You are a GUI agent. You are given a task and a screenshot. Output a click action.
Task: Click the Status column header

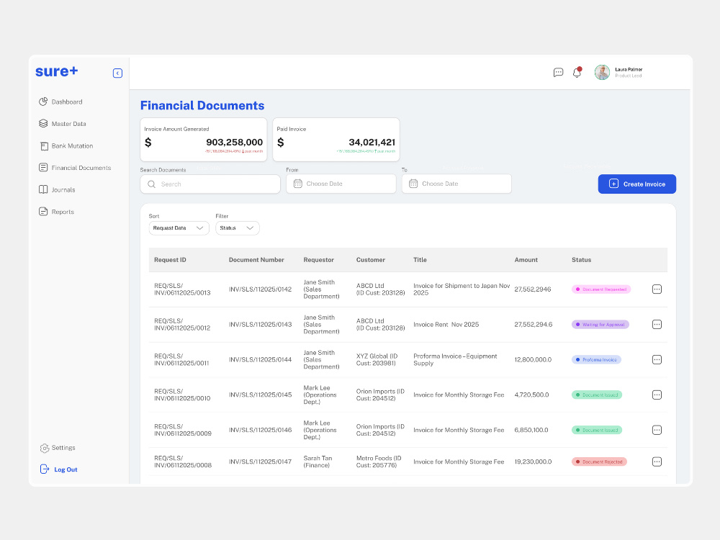tap(581, 260)
